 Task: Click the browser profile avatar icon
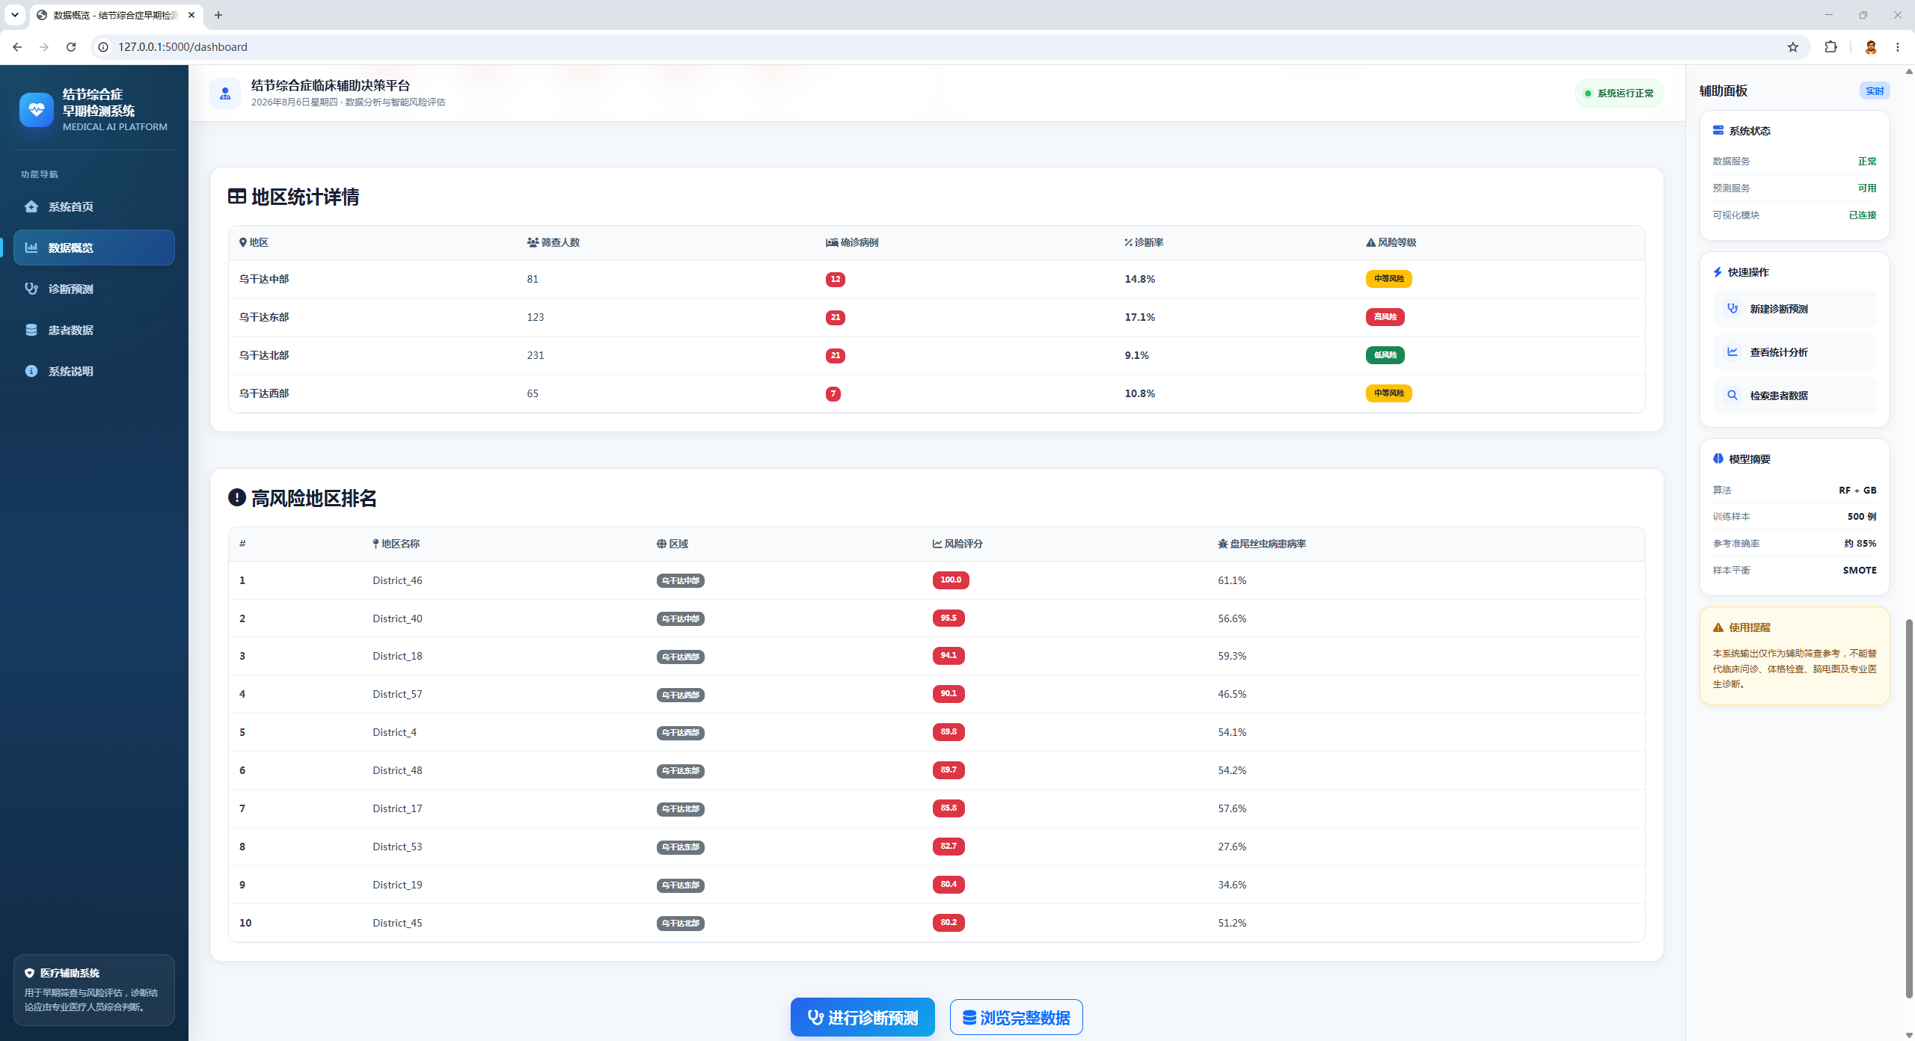tap(1871, 47)
